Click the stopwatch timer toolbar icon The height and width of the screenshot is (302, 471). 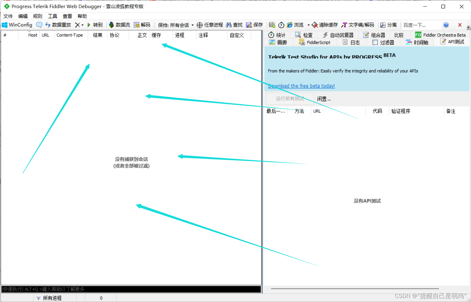pos(281,25)
